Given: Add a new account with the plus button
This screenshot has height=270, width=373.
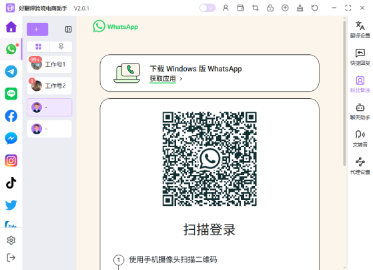Looking at the screenshot, I should pos(37,29).
